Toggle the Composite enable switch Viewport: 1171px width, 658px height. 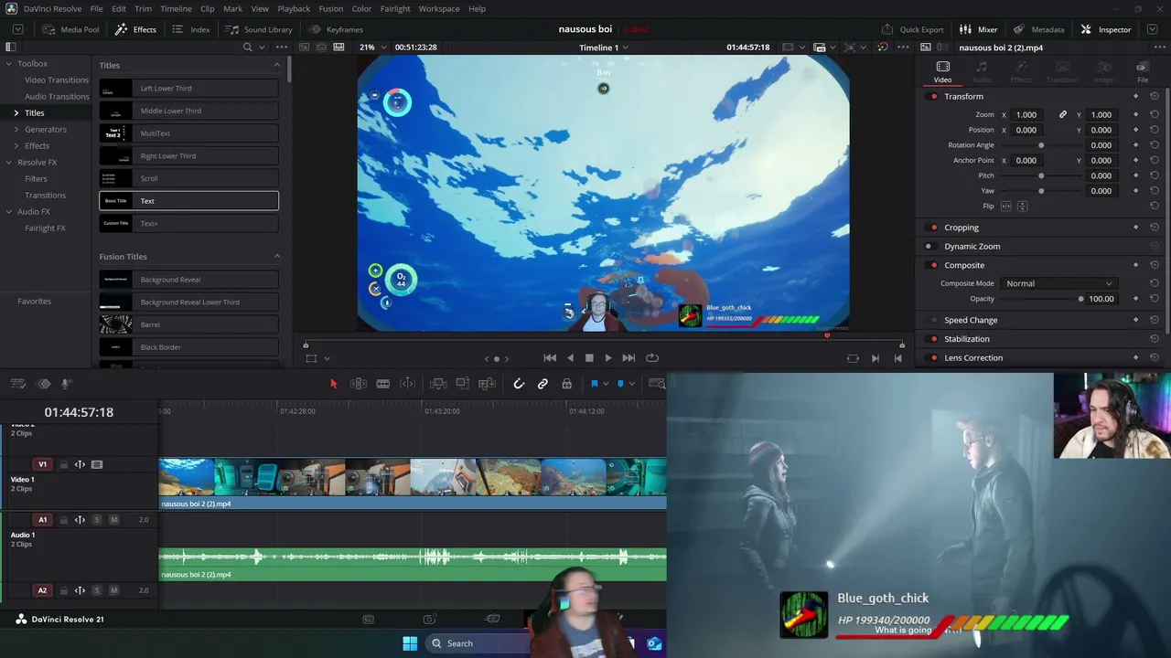tap(933, 266)
